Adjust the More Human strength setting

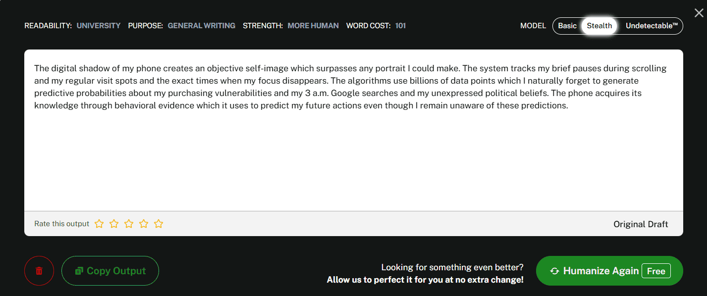click(x=313, y=26)
